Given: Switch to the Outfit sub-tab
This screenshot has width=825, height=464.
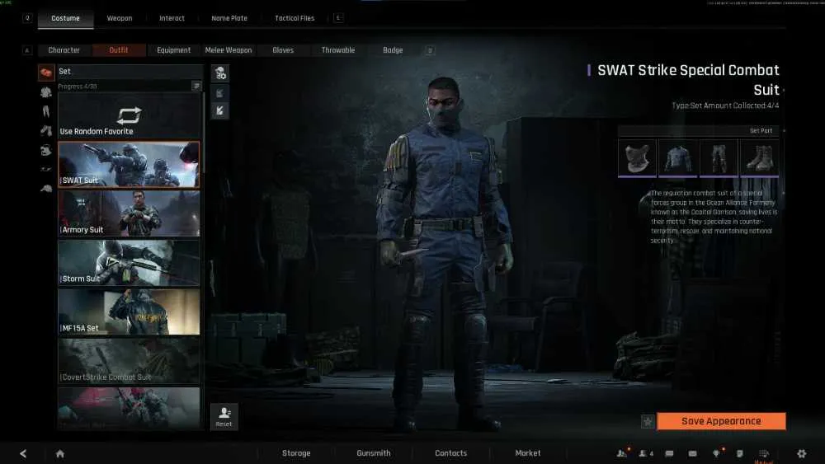Looking at the screenshot, I should 119,50.
